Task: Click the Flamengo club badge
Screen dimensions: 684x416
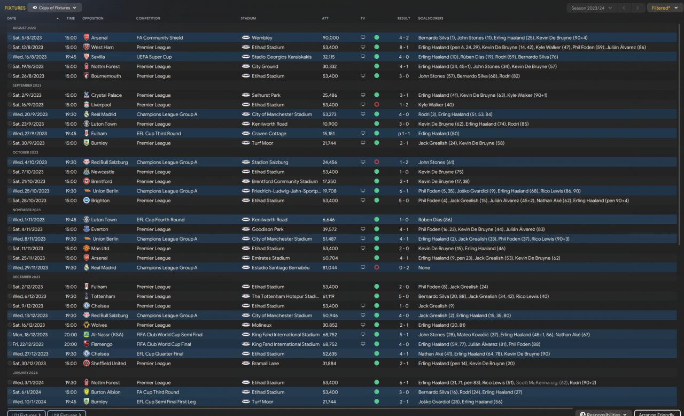Action: pos(87,344)
